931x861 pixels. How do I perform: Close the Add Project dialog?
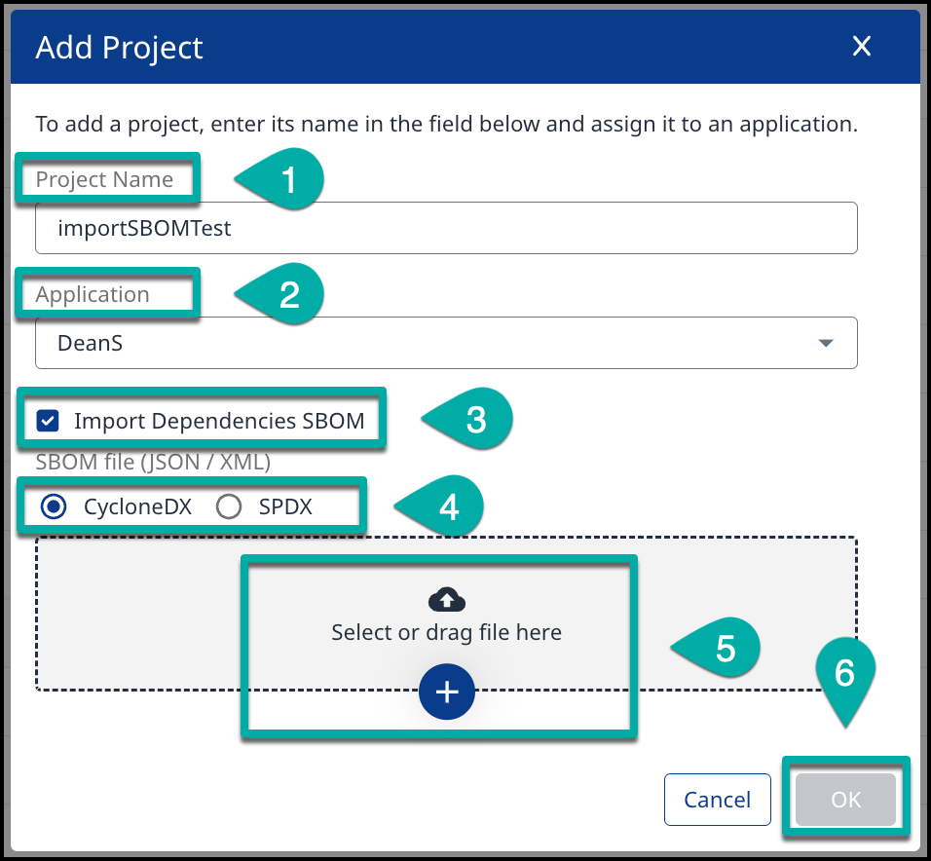point(861,47)
